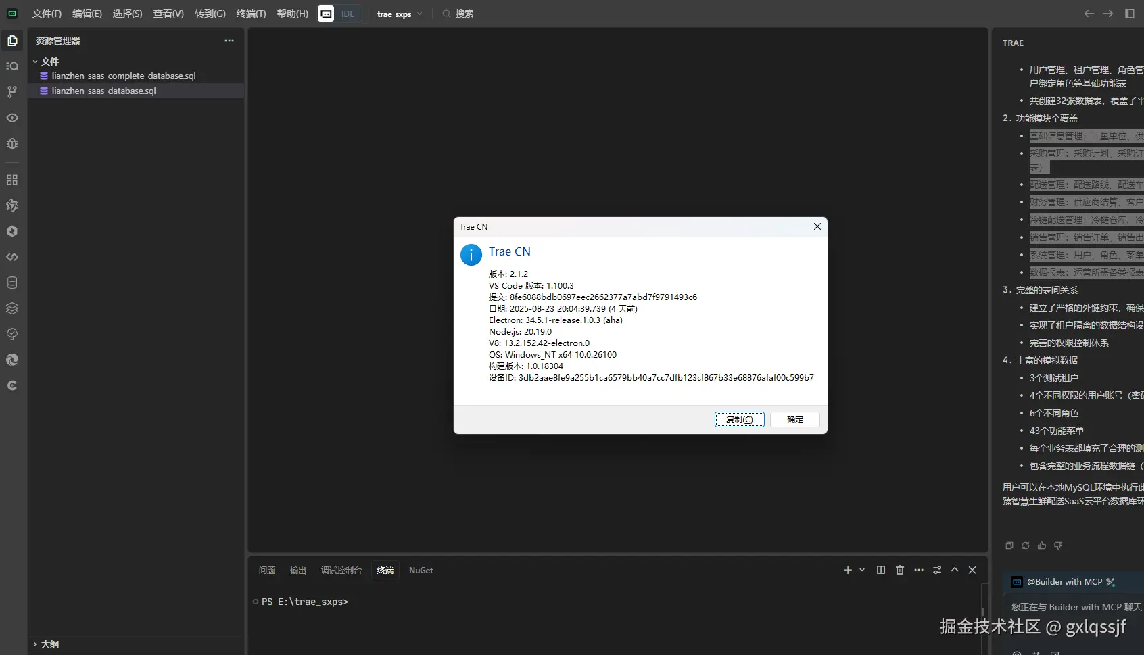Click the thumbs up icon on response
The height and width of the screenshot is (655, 1144).
pyautogui.click(x=1042, y=545)
